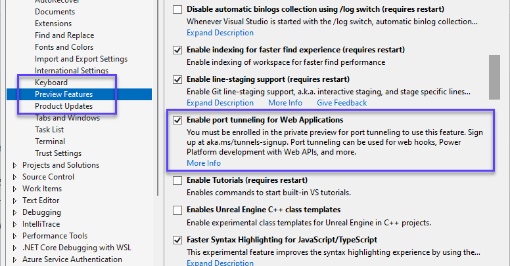Image resolution: width=510 pixels, height=266 pixels.
Task: Open More Info link for line-staging support
Action: (285, 103)
